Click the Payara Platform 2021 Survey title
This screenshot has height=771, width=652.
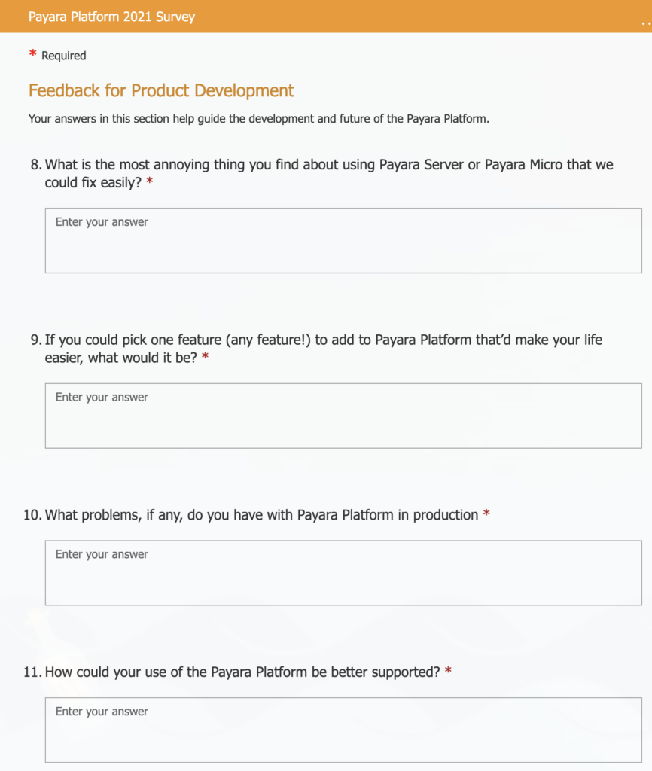(111, 17)
